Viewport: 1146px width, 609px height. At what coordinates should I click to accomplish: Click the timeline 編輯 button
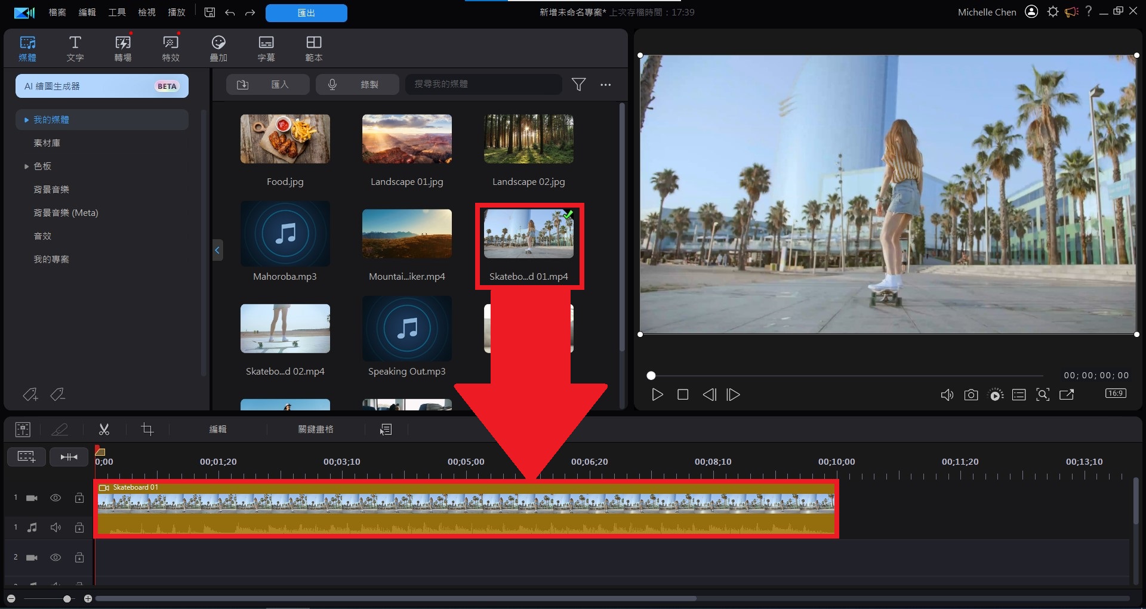(218, 429)
